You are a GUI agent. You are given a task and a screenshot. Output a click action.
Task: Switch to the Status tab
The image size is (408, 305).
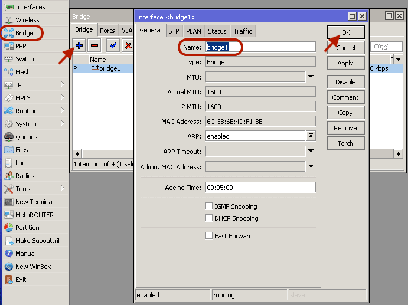pos(217,31)
